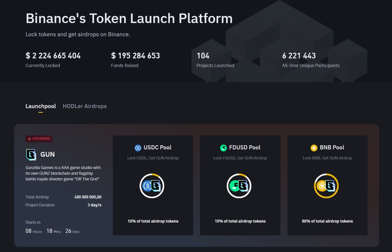Click the 'Currently Locked' label
The height and width of the screenshot is (252, 392).
[43, 65]
